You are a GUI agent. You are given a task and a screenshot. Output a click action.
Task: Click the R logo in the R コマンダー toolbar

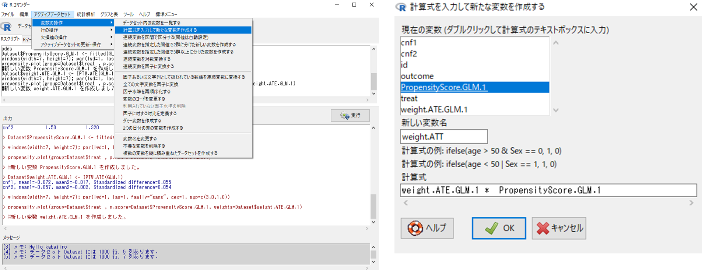(6, 26)
